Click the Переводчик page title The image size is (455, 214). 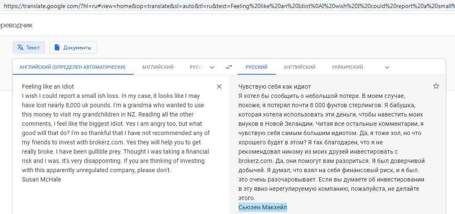[x=16, y=25]
